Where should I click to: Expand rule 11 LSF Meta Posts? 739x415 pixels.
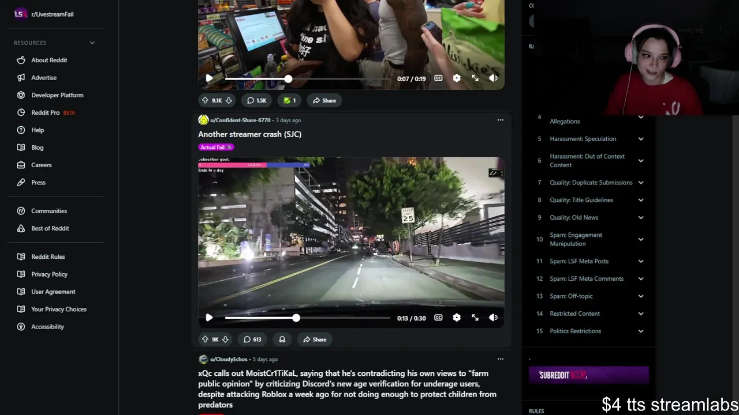[641, 261]
